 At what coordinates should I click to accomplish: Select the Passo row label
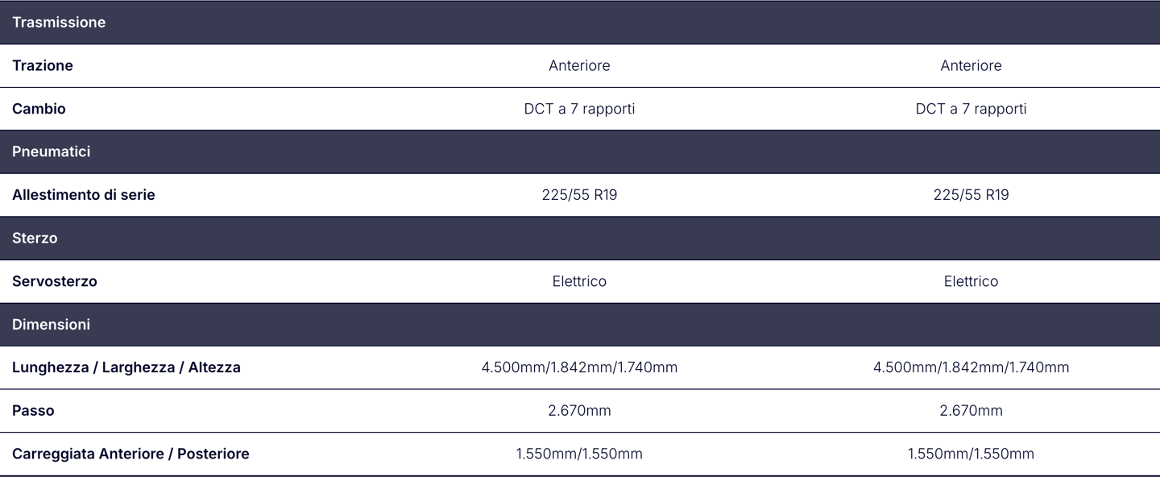33,411
